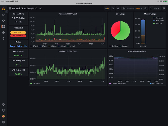Viewport: 168px width, 126px height.
Task: Expand the sidebar with the arrow toggle
Action: 7,12
